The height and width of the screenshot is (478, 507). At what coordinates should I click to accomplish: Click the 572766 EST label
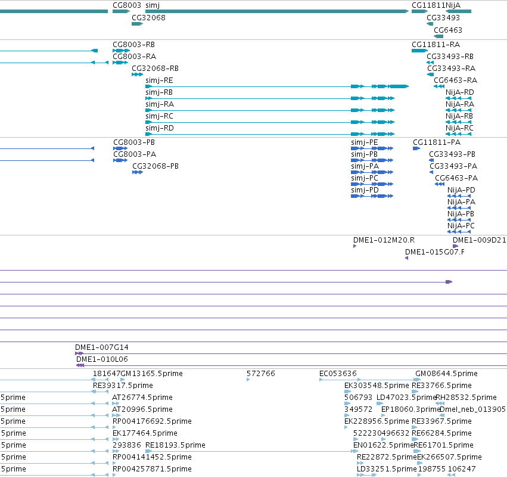(260, 374)
